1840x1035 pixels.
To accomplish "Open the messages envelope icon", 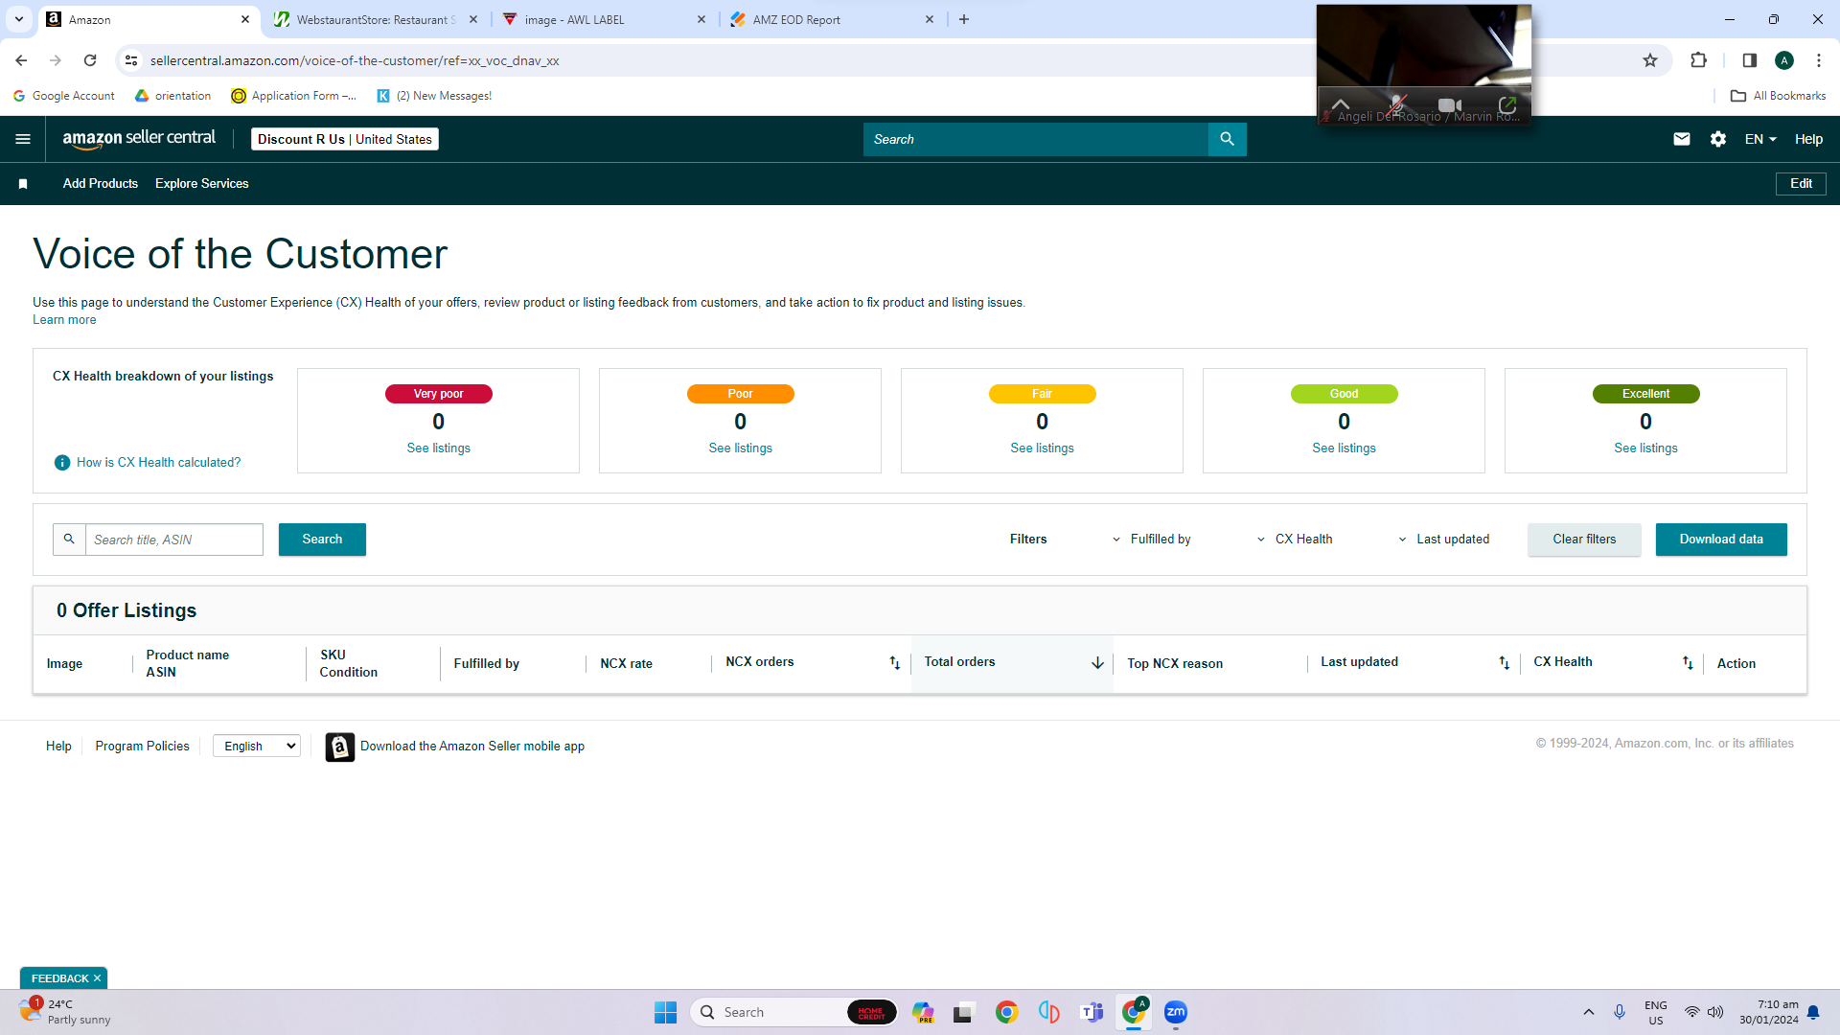I will click(1681, 139).
